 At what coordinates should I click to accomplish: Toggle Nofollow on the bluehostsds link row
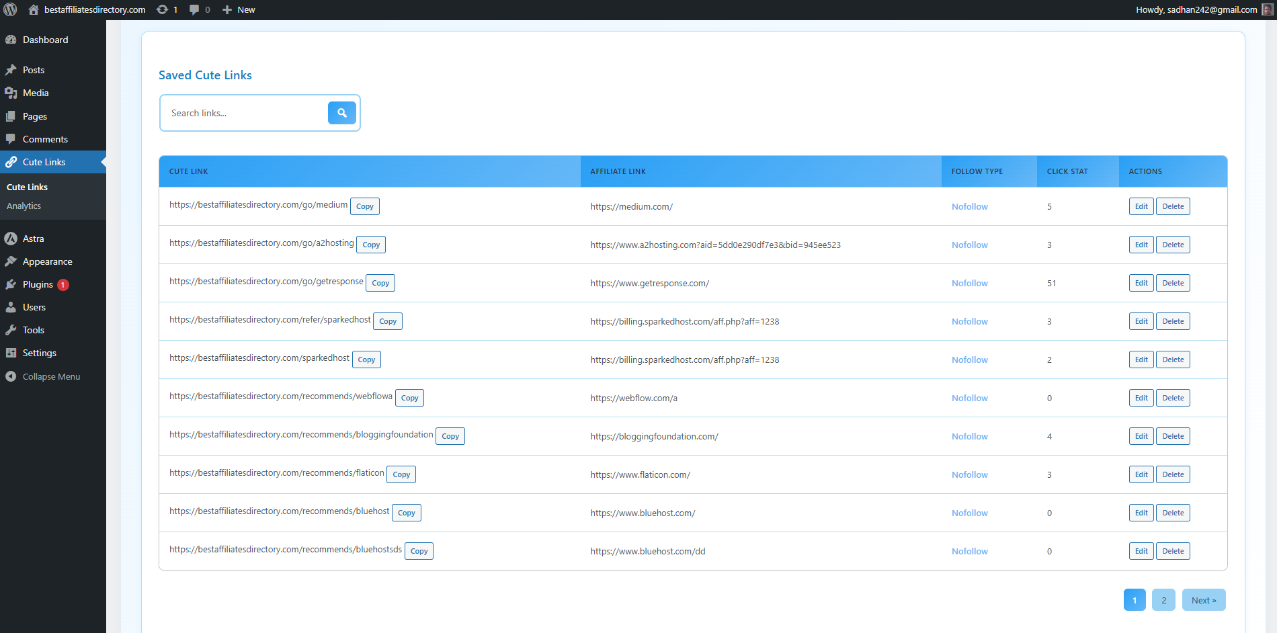[x=969, y=551]
